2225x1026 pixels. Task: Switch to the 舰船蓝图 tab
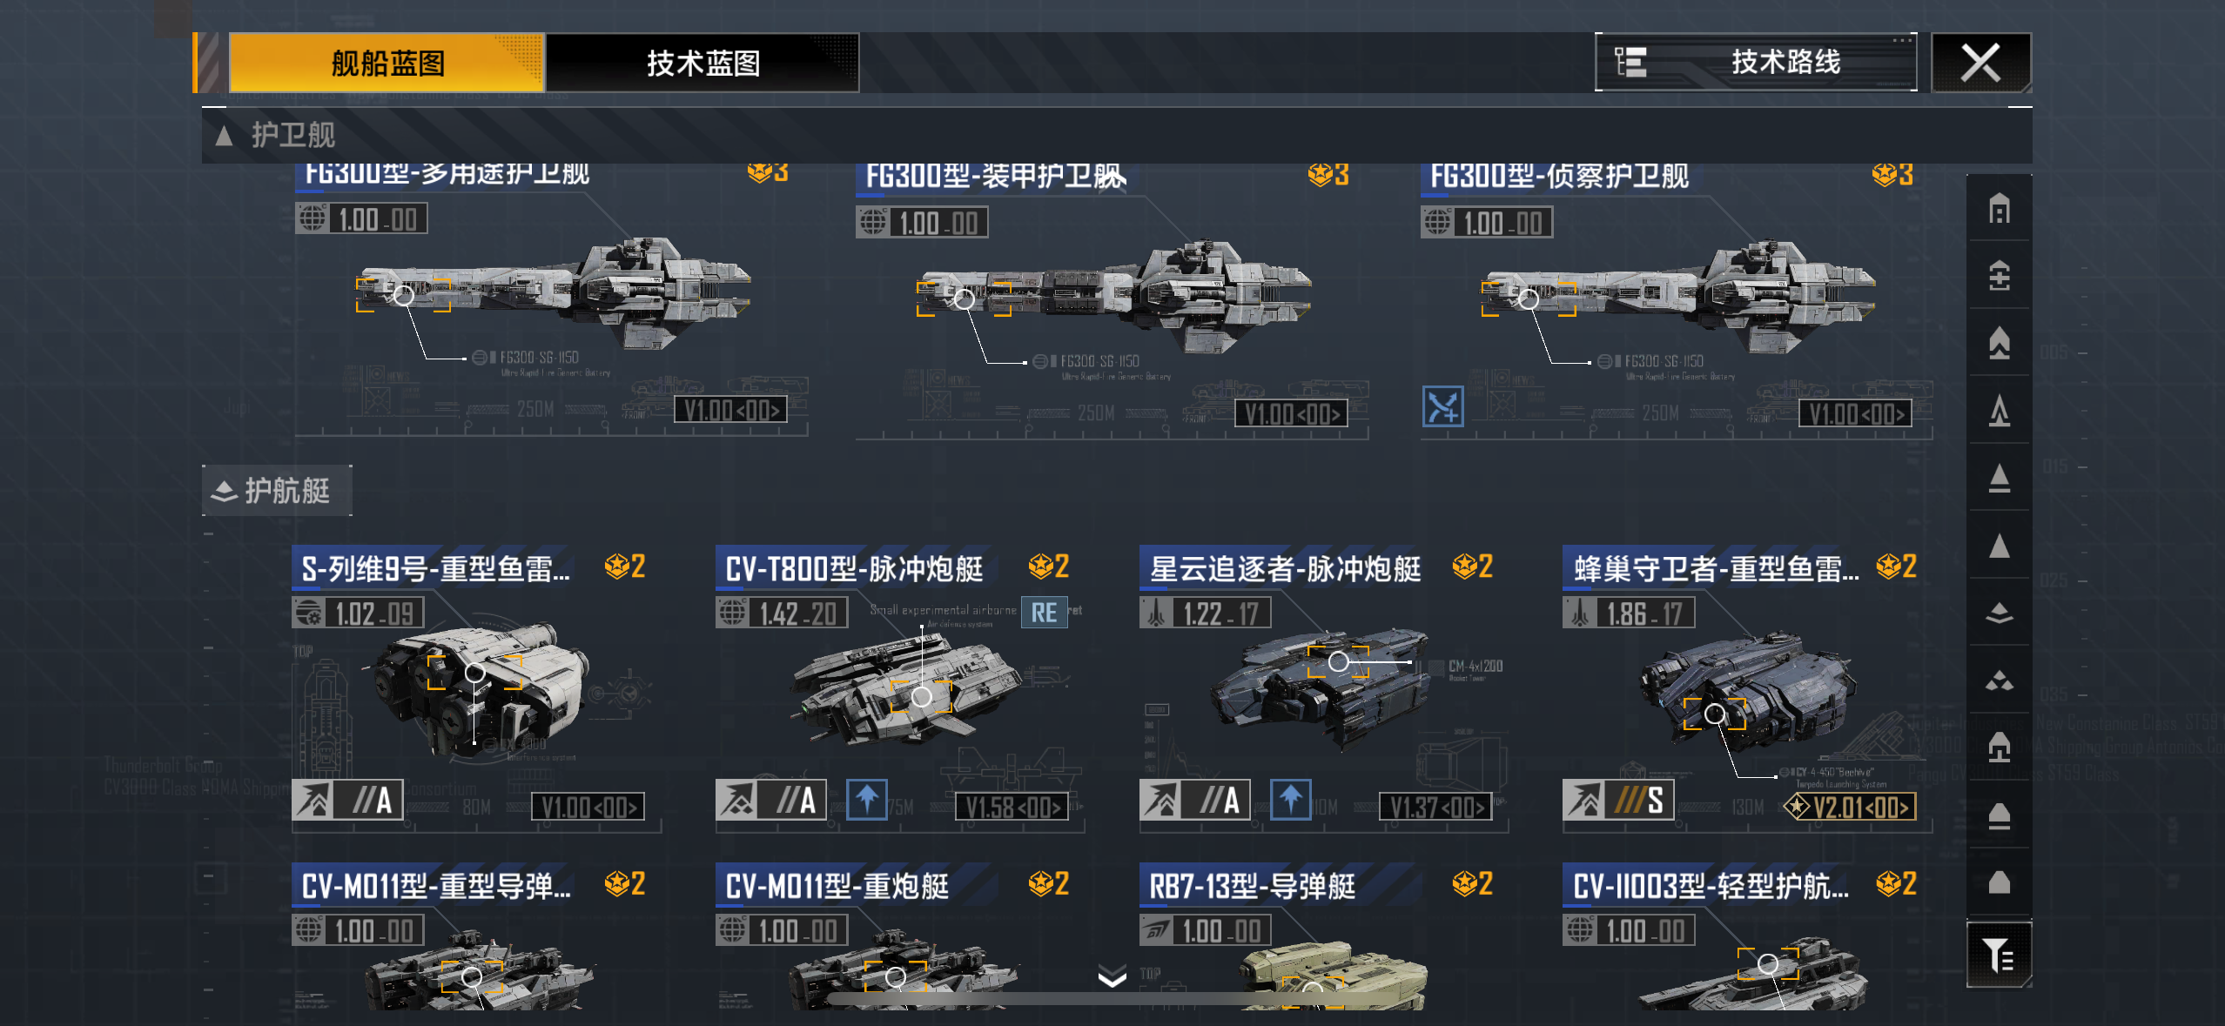[x=387, y=63]
